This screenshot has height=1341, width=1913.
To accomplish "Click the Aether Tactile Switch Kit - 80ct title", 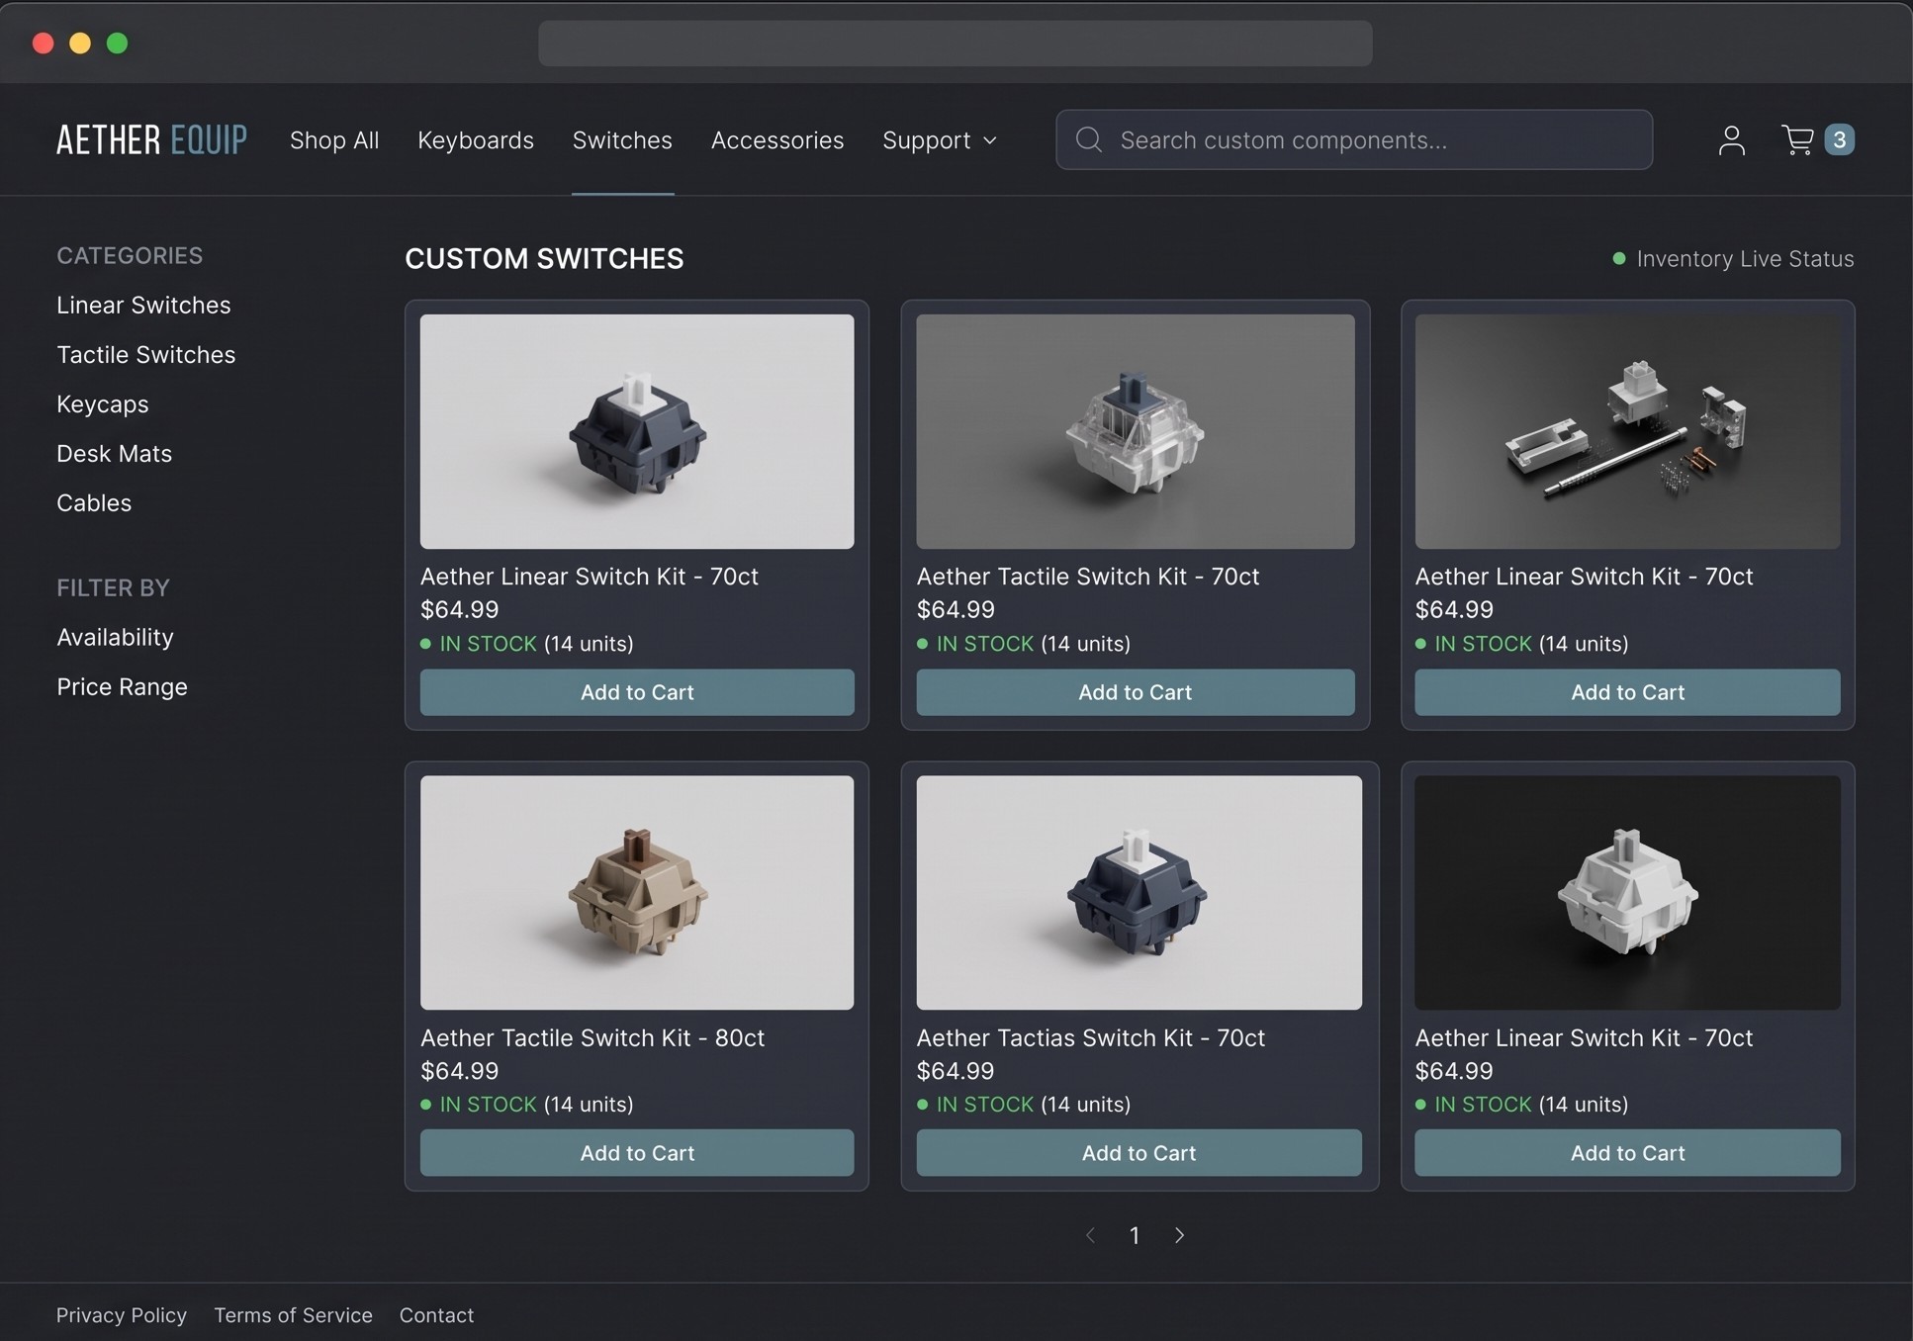I will 592,1037.
